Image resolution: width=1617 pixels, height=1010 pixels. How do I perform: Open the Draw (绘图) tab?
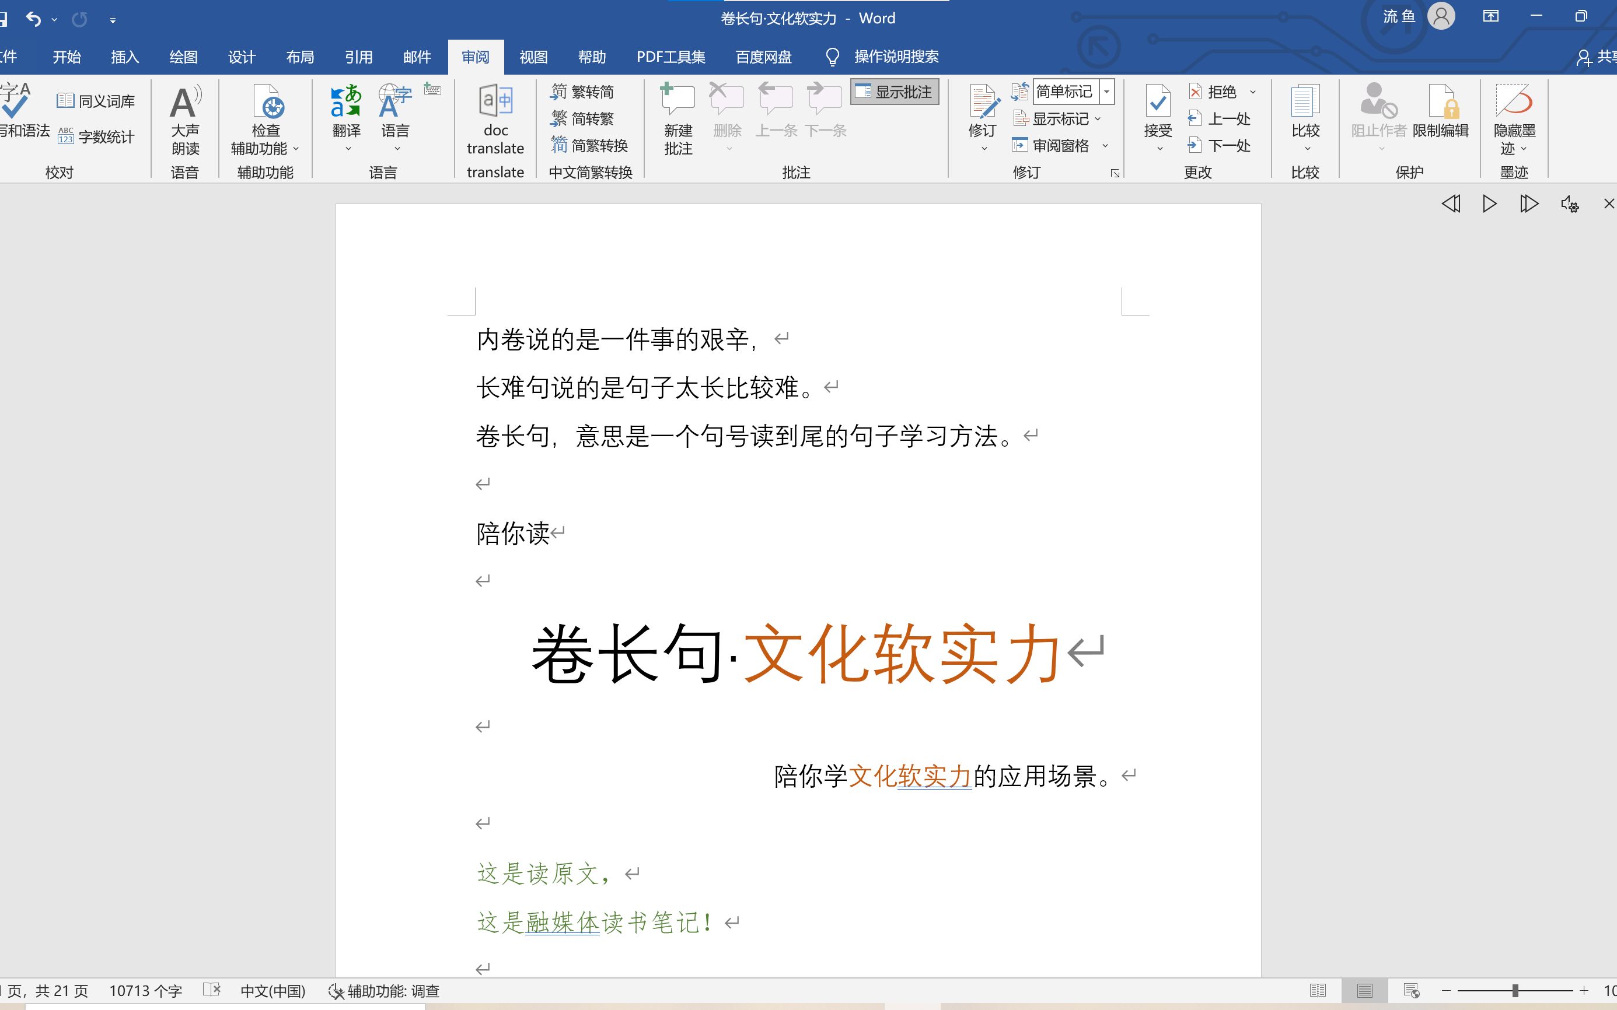click(x=183, y=57)
